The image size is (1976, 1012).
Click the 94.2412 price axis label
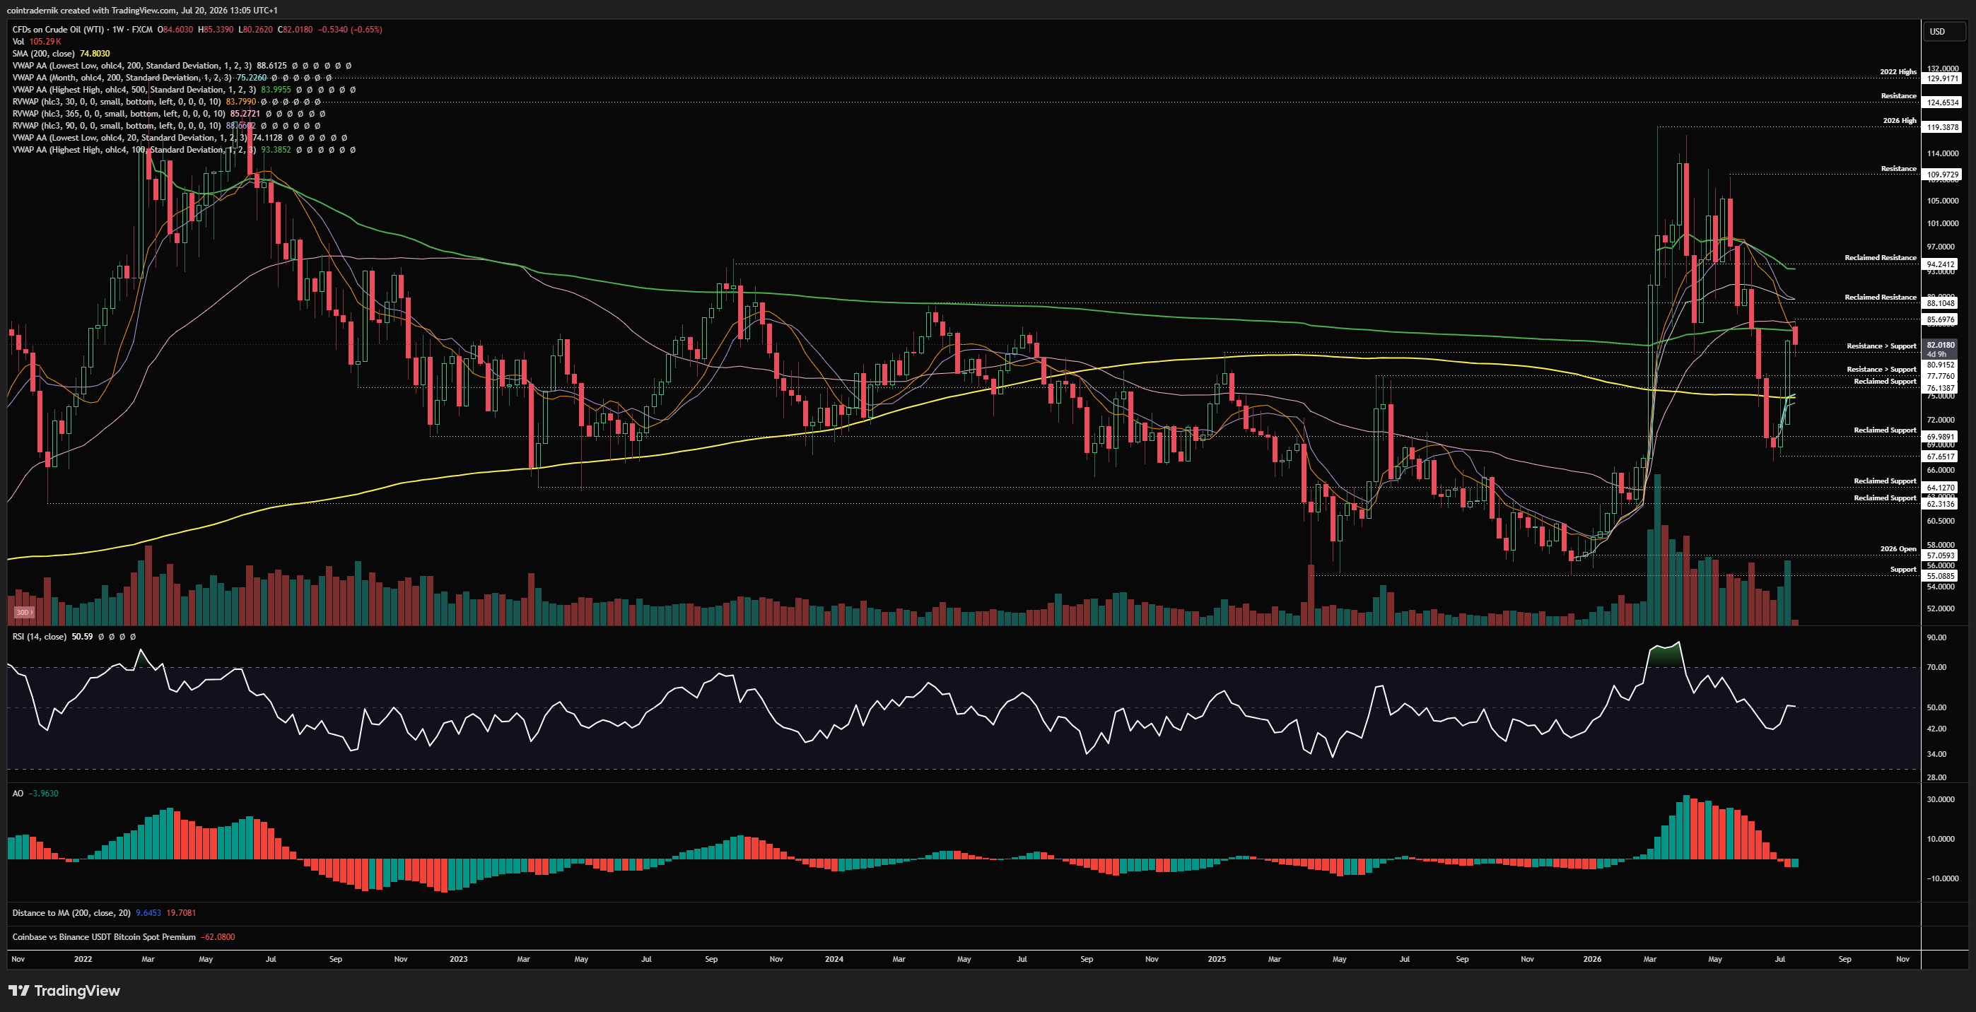[1941, 264]
